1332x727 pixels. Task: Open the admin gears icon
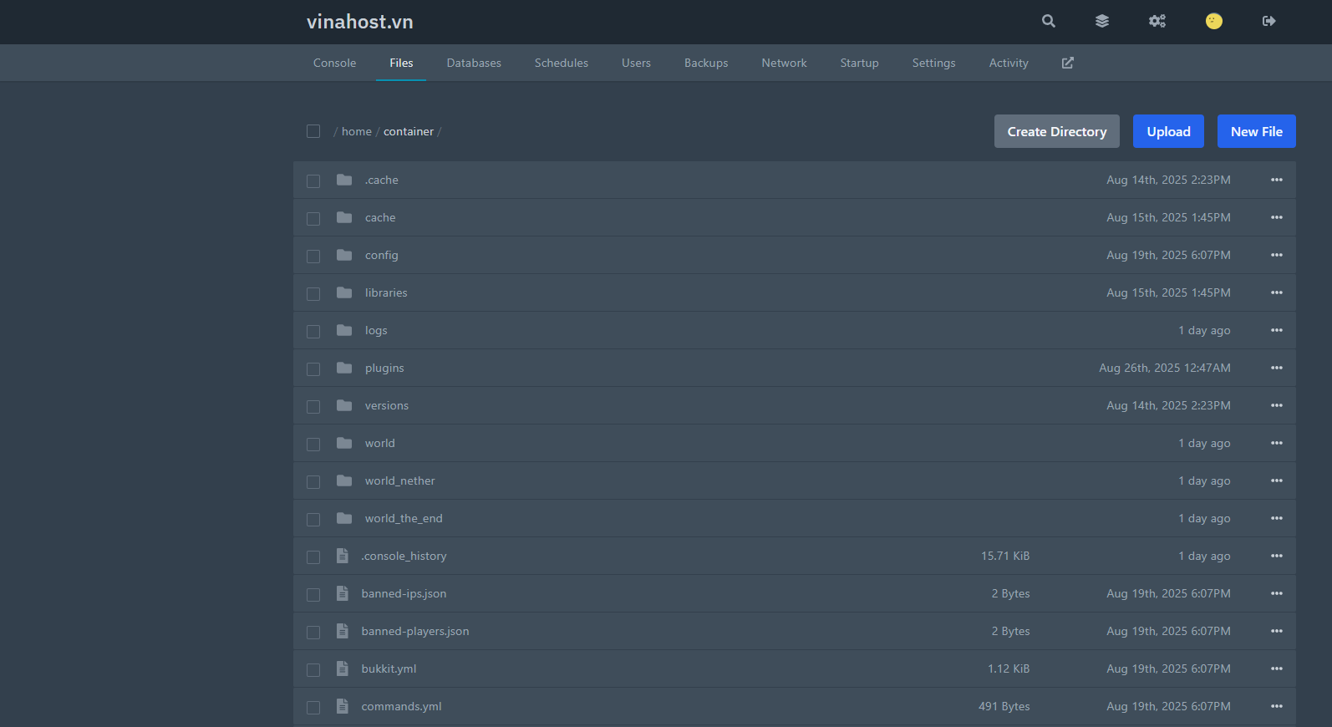[x=1157, y=21]
